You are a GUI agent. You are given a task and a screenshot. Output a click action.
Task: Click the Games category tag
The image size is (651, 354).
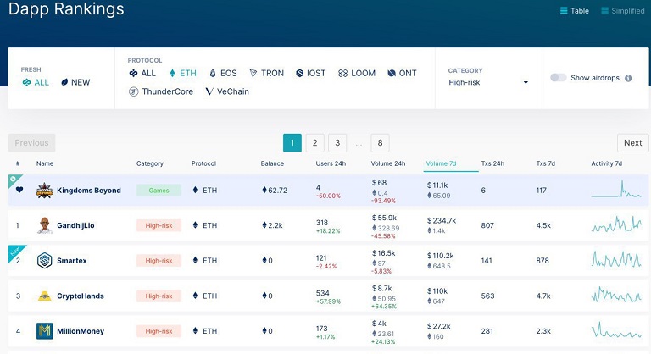click(159, 191)
